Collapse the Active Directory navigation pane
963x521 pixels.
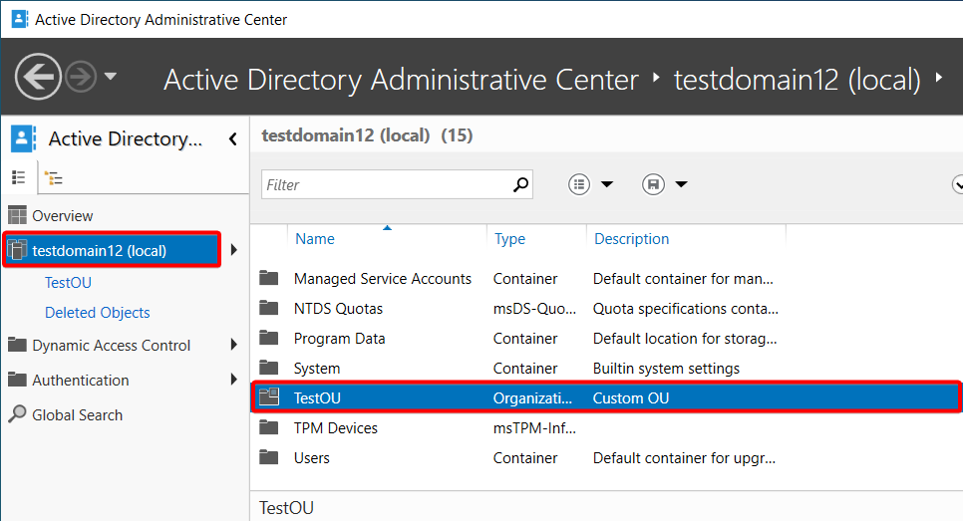coord(232,139)
